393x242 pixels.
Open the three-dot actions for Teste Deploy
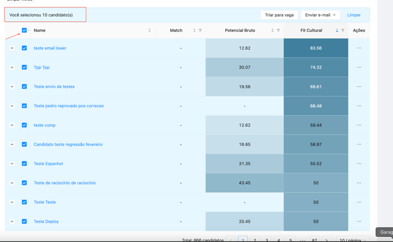[x=359, y=221]
